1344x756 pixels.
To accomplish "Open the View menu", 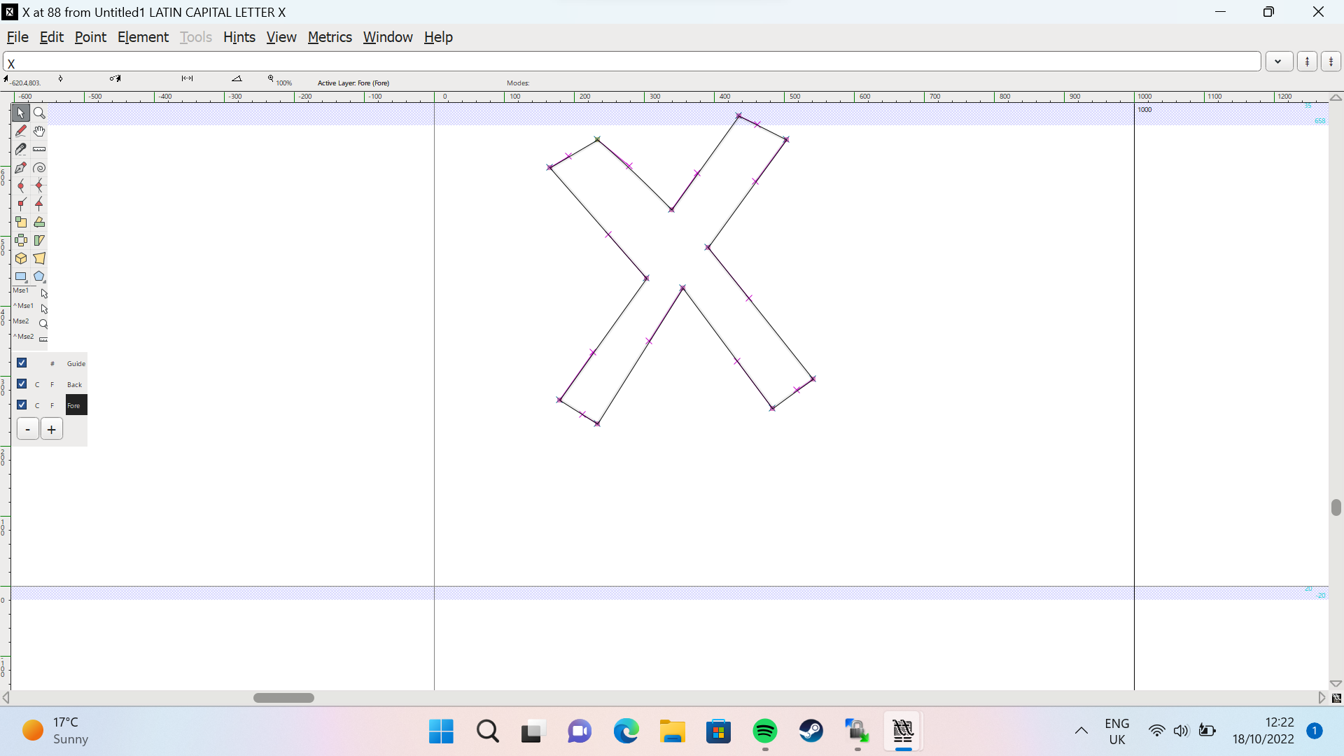I will click(x=281, y=37).
